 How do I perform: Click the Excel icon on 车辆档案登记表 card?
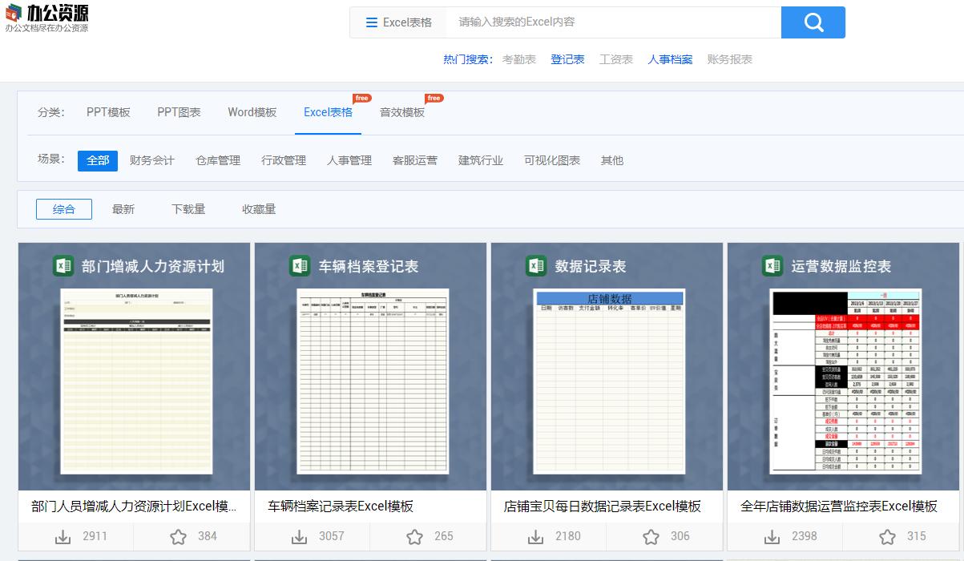click(300, 266)
